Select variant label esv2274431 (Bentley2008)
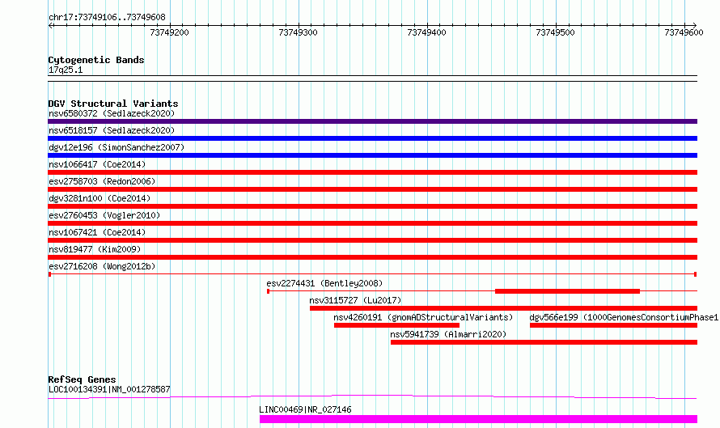The image size is (720, 428). point(324,283)
